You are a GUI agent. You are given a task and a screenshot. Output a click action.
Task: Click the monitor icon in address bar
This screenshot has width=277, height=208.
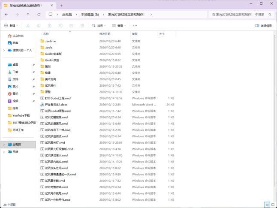[x=51, y=14]
